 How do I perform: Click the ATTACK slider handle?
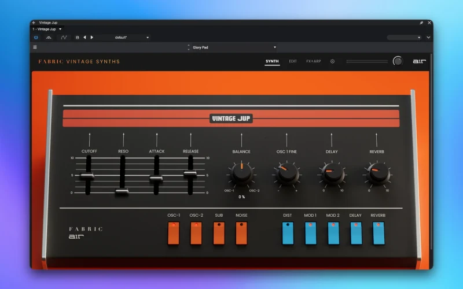point(156,178)
